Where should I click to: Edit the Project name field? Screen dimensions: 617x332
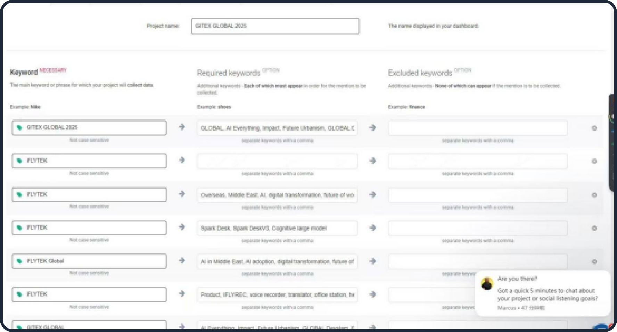275,26
